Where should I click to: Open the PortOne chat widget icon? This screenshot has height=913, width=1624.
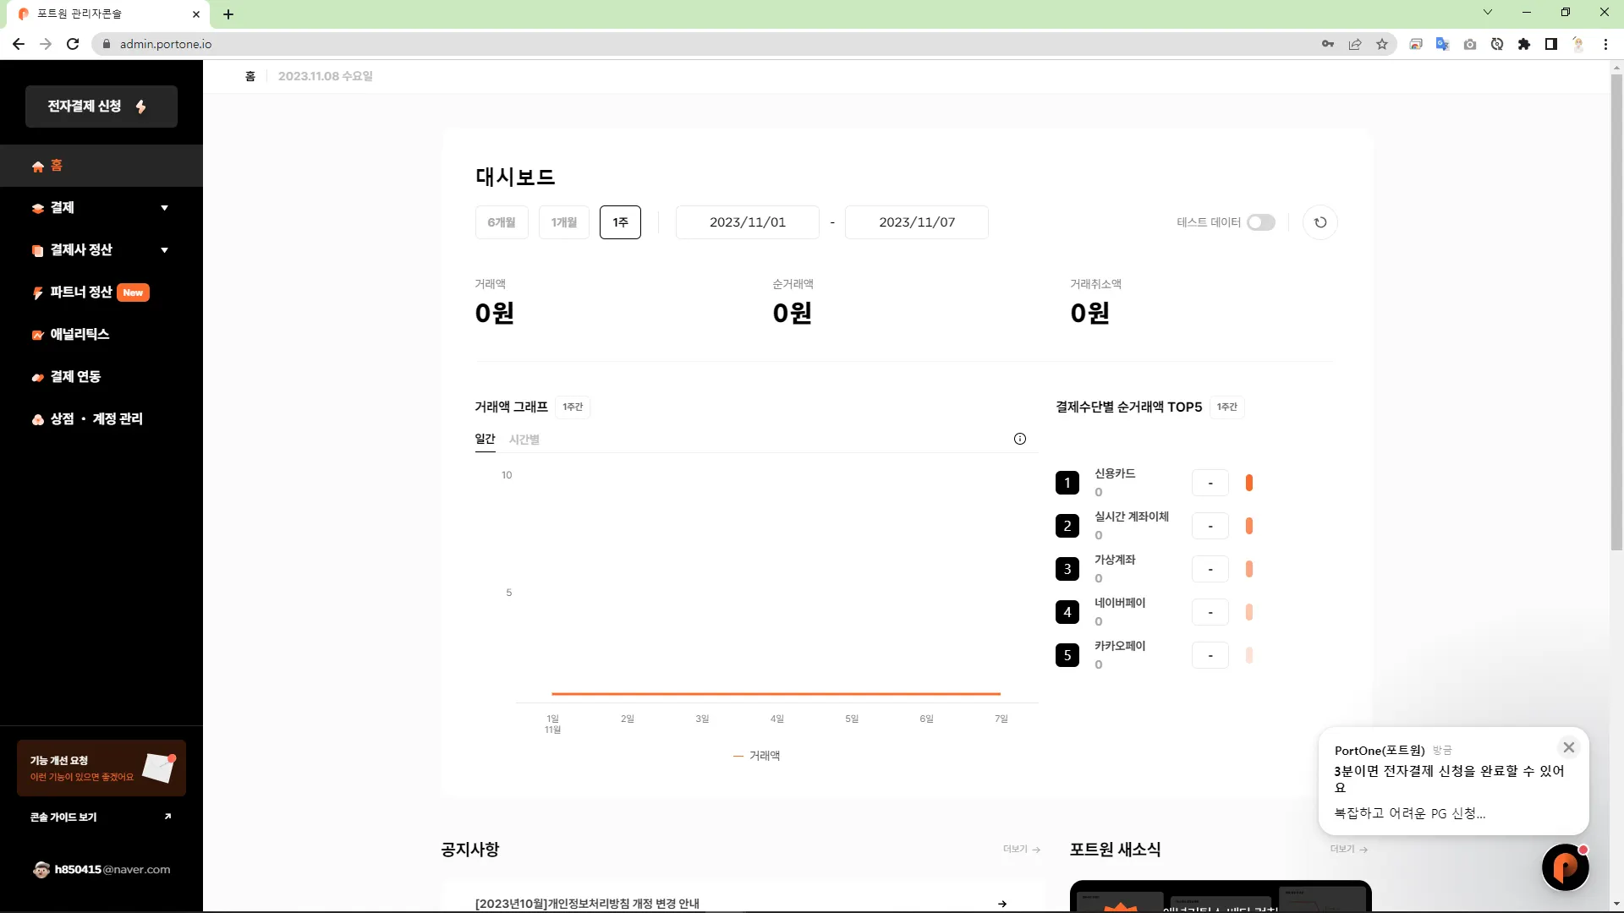1564,867
